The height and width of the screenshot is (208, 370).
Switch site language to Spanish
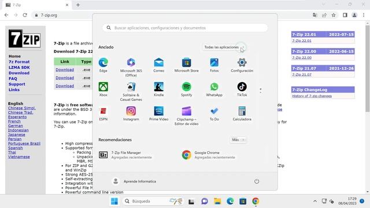coord(16,148)
